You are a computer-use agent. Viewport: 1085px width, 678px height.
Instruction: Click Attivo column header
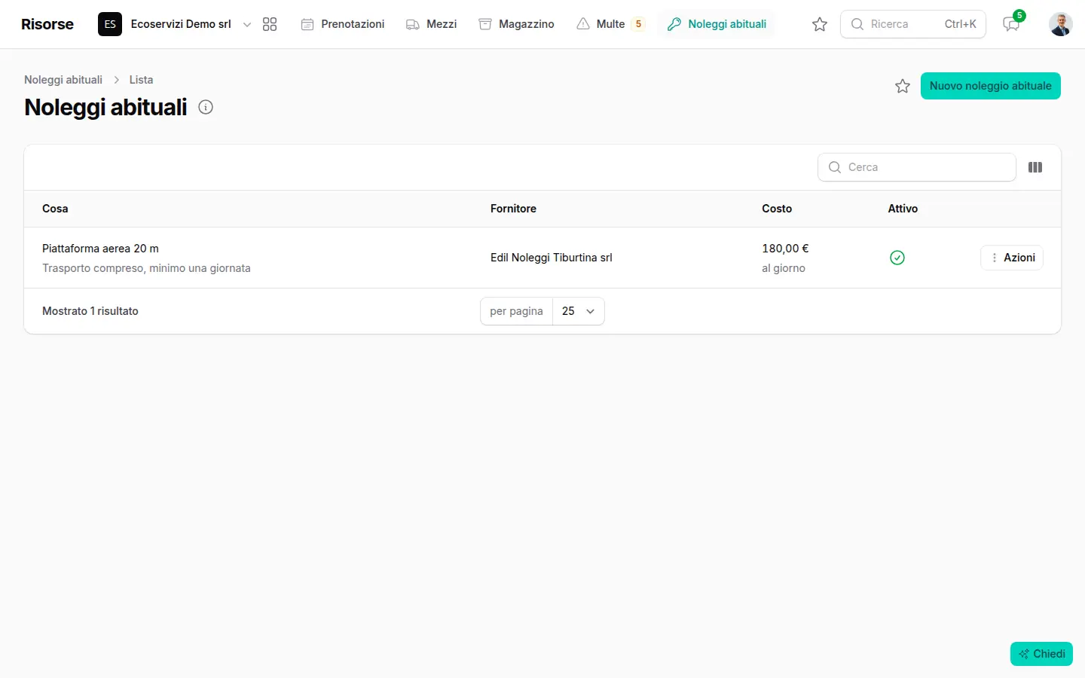pyautogui.click(x=903, y=209)
